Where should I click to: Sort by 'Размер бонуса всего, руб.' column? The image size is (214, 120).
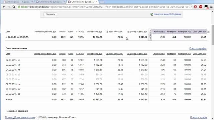coord(45,54)
